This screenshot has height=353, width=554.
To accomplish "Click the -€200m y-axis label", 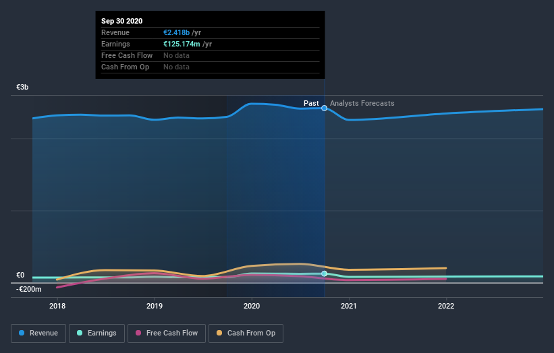I will click(28, 289).
